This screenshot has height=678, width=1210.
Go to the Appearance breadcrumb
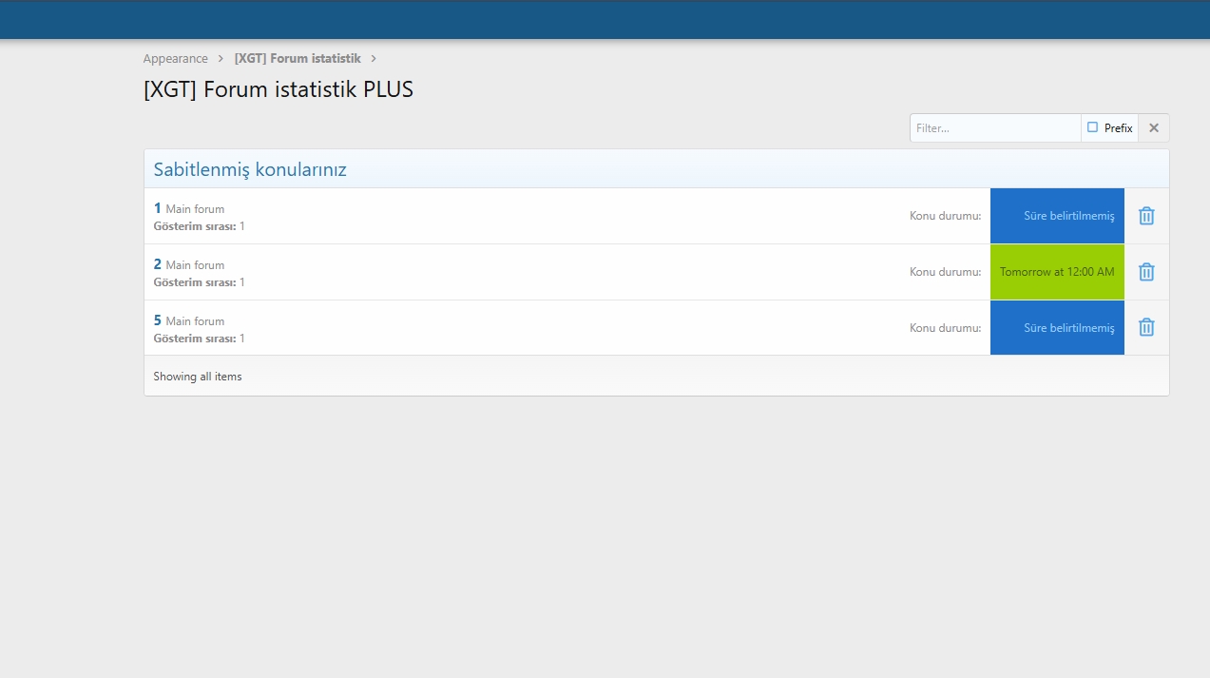[x=175, y=59]
